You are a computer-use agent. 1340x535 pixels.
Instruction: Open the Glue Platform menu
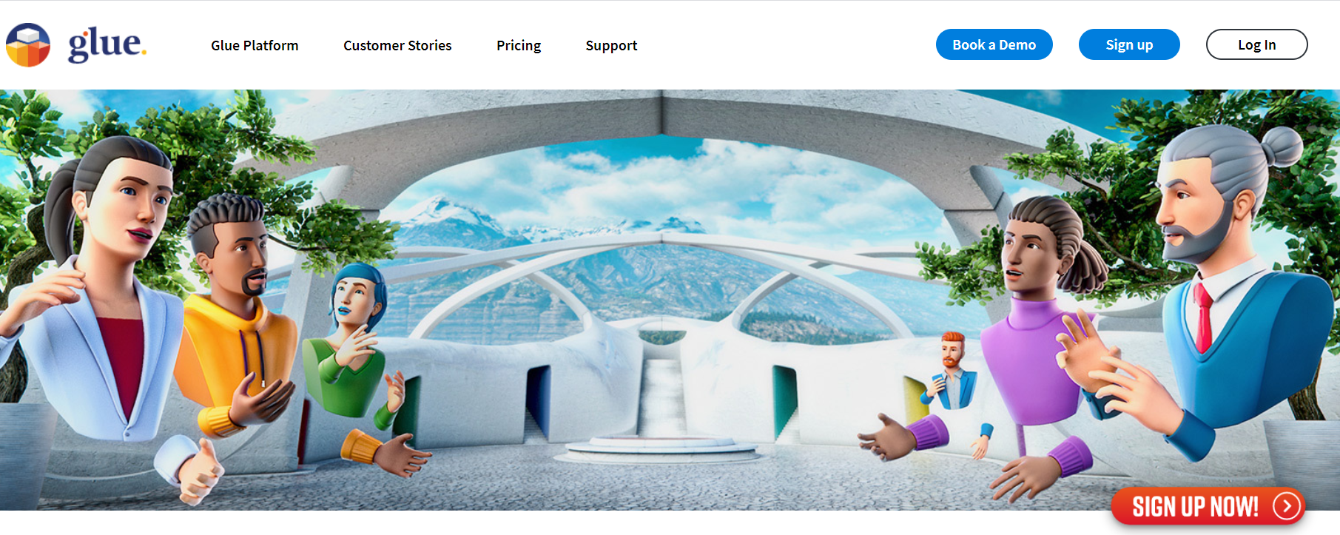(x=255, y=46)
